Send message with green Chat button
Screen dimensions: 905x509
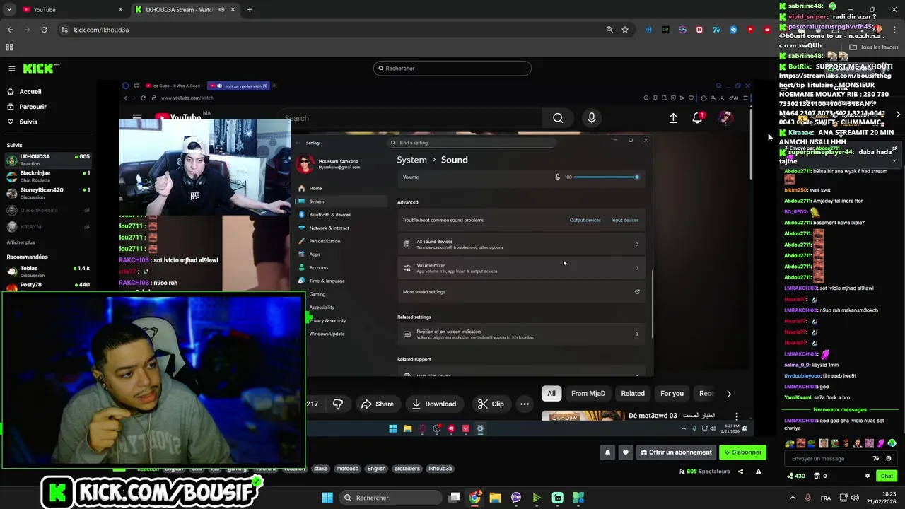(x=887, y=476)
